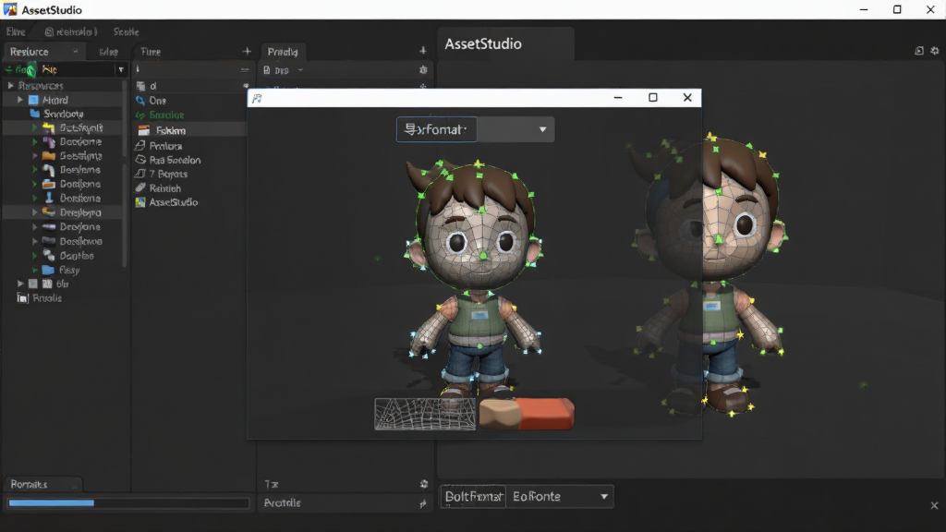Click the AssetStudio icon in the middle list
Screen dimensions: 946x532
tap(140, 202)
